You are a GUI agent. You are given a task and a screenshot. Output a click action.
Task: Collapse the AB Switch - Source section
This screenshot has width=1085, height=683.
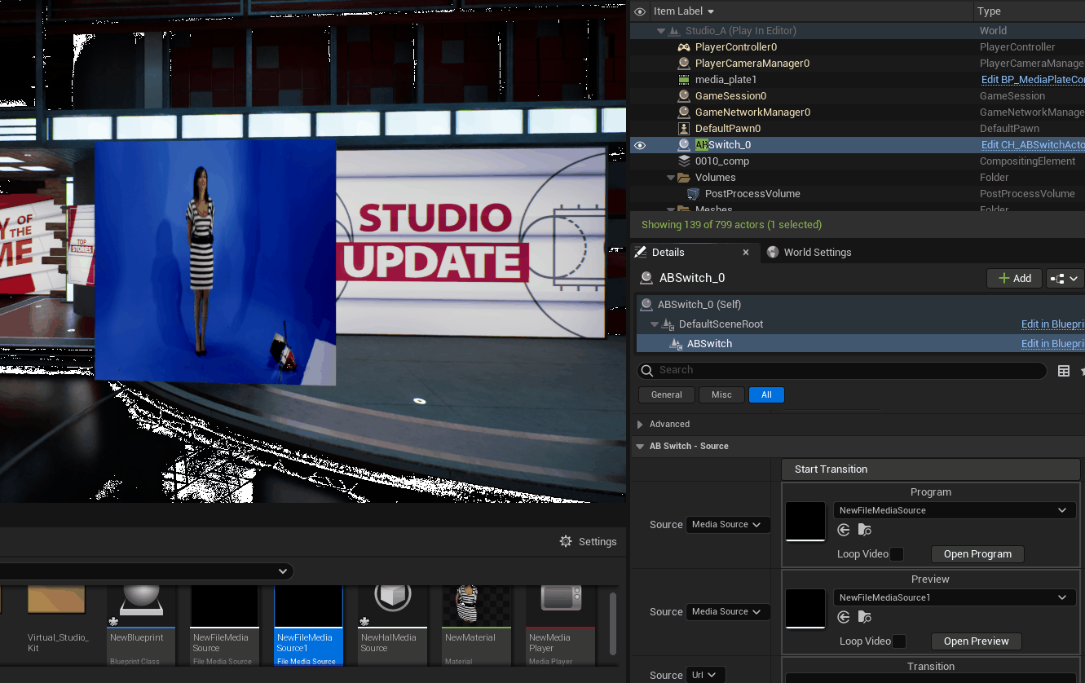tap(639, 447)
